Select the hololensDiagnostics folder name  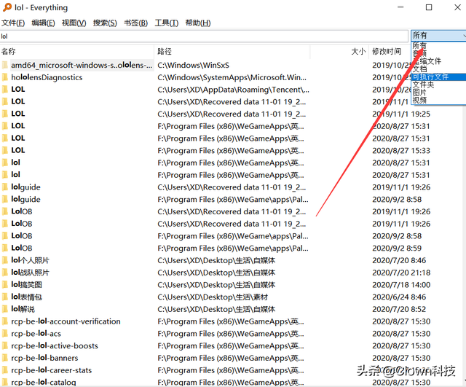[47, 77]
